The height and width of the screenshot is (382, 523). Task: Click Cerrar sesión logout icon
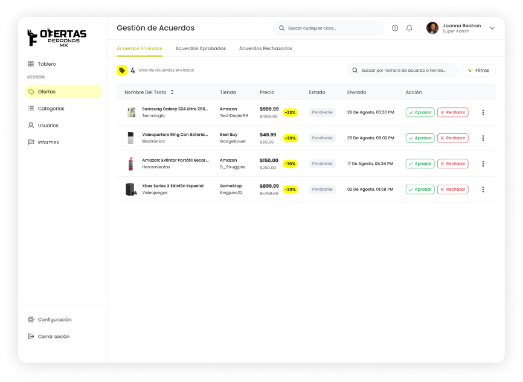(30, 336)
